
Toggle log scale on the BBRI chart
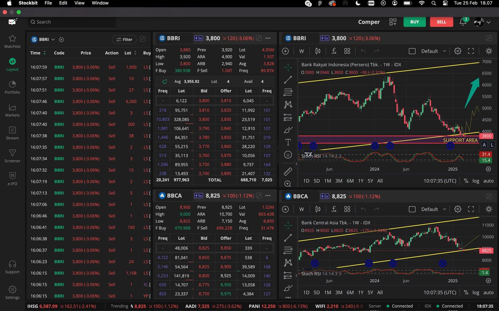pos(476,181)
